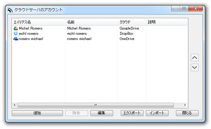211x129 pixels.
Task: Click the greyed-out 除去 (Remove) button
Action: point(76,113)
